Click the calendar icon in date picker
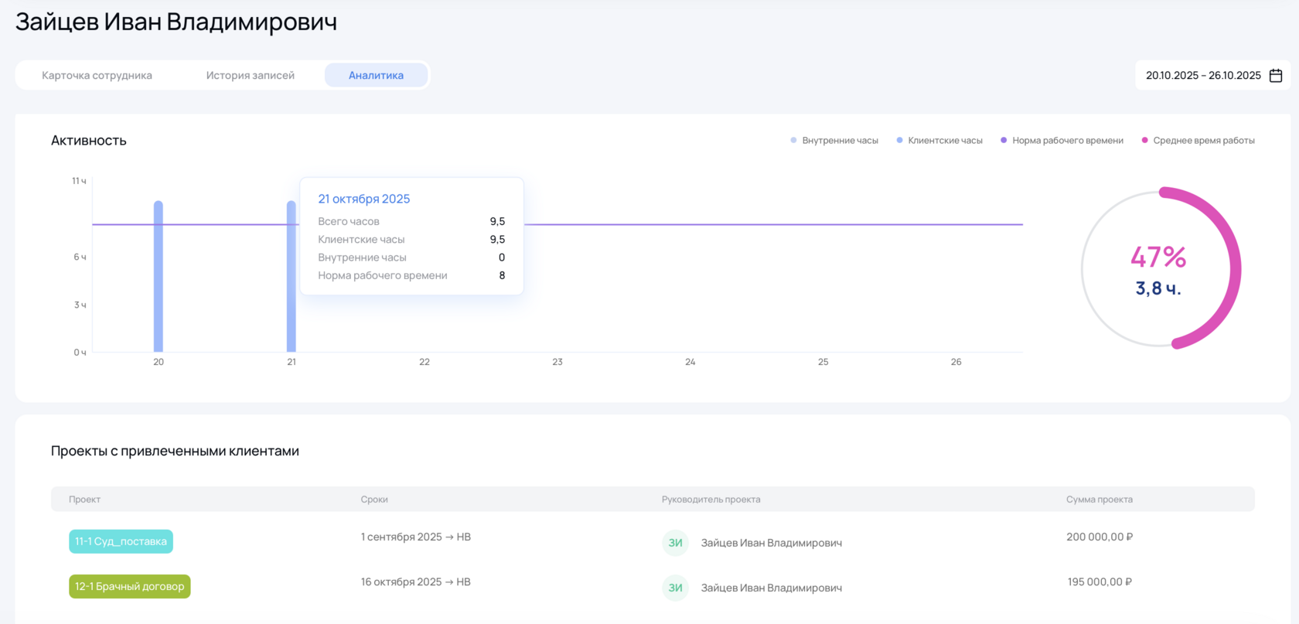This screenshot has width=1299, height=624. coord(1276,76)
